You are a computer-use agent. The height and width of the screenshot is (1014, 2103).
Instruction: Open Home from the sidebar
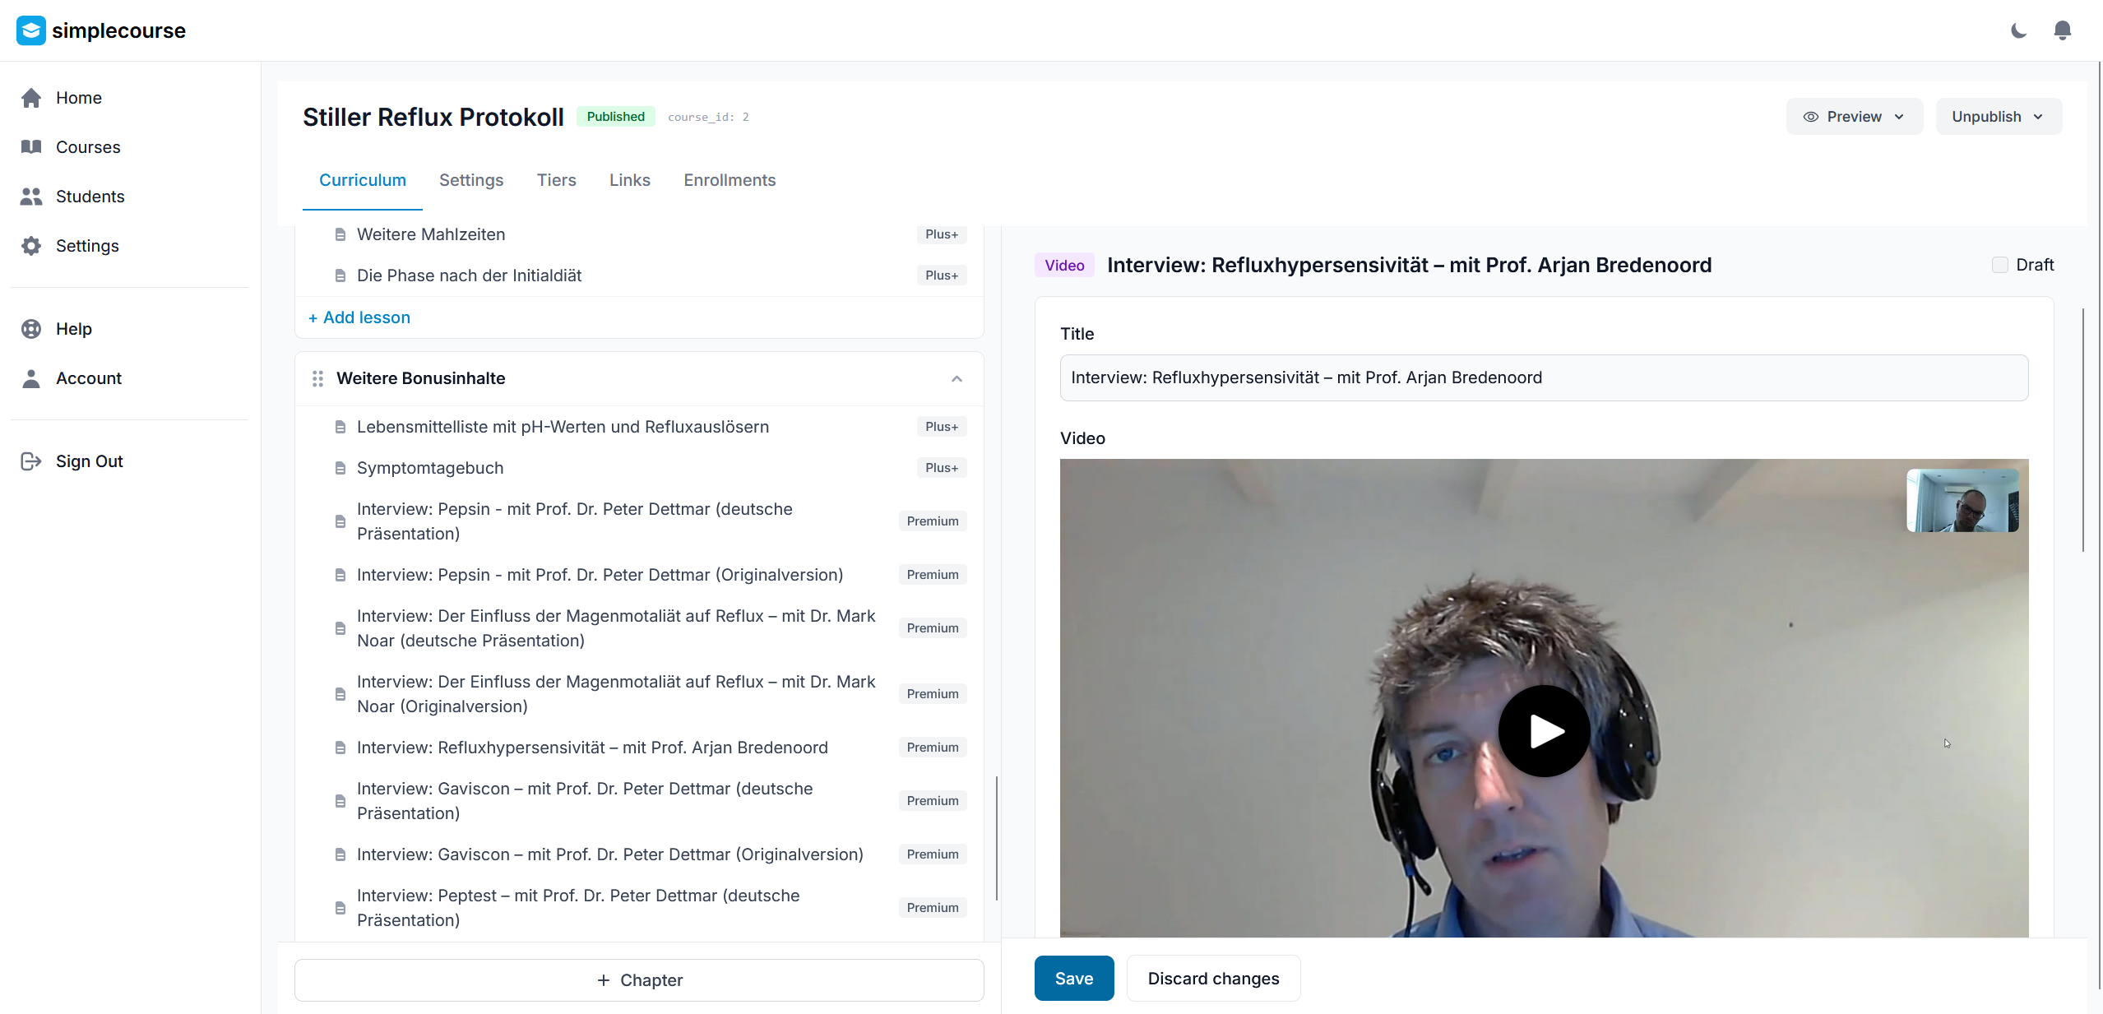coord(78,98)
